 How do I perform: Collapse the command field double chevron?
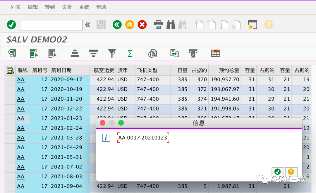[88, 25]
